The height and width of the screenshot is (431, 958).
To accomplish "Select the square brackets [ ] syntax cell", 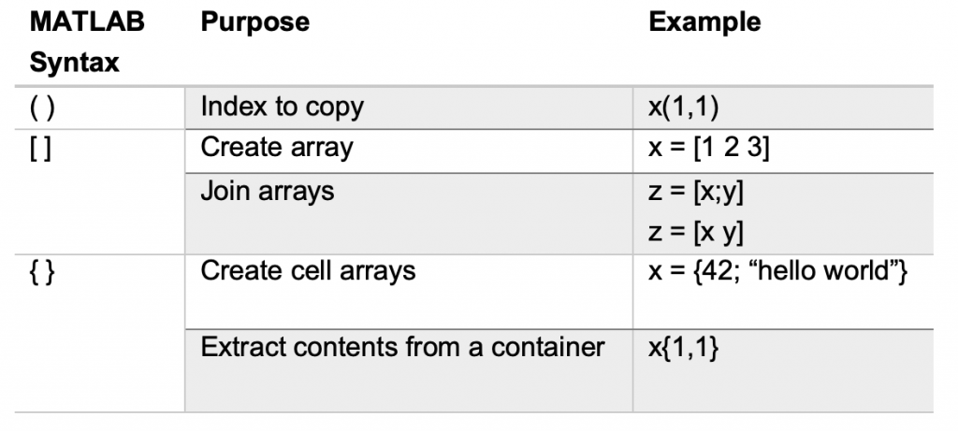I will click(41, 148).
